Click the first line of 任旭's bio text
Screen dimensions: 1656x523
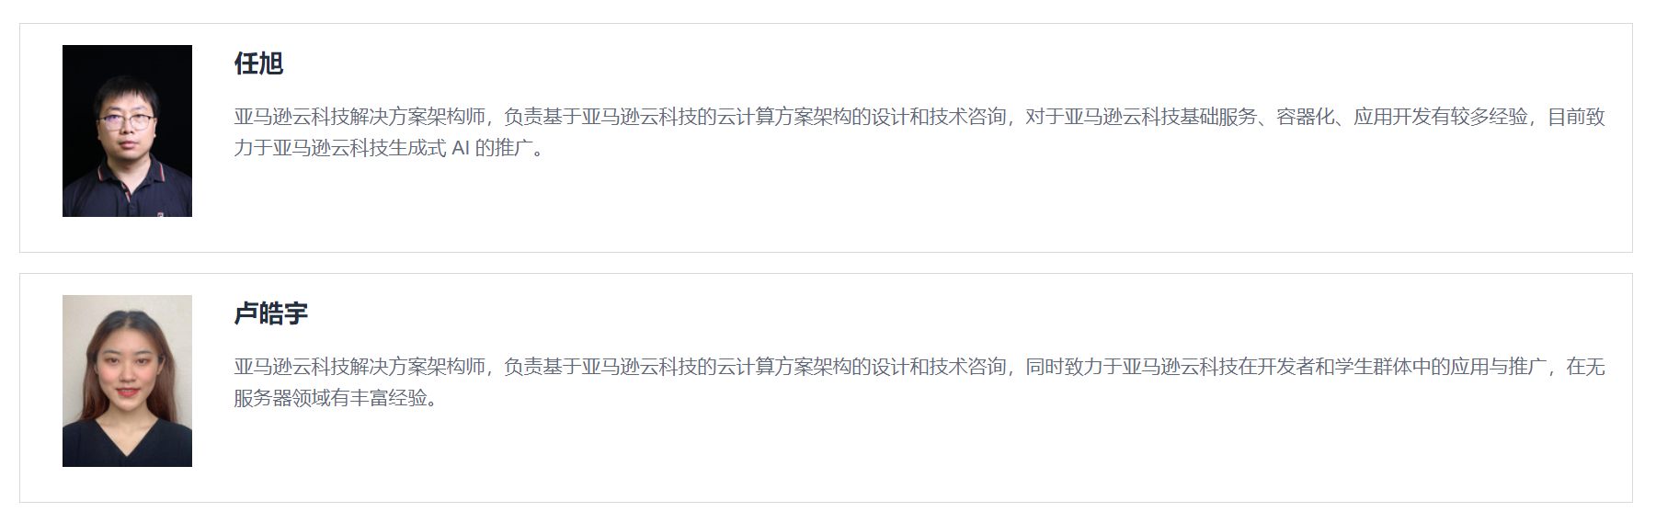pyautogui.click(x=919, y=117)
